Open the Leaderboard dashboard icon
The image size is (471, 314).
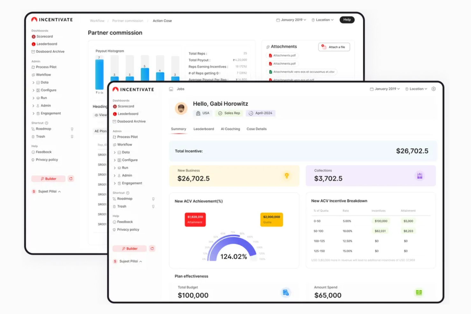point(115,114)
